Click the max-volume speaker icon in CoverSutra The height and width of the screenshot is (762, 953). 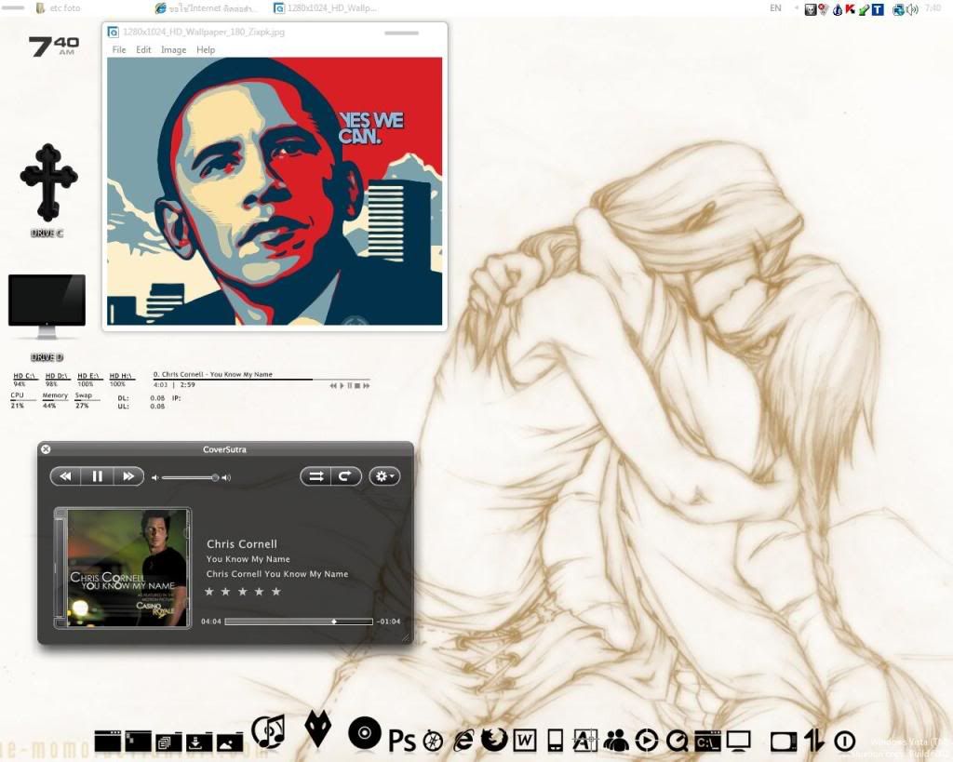click(x=226, y=477)
